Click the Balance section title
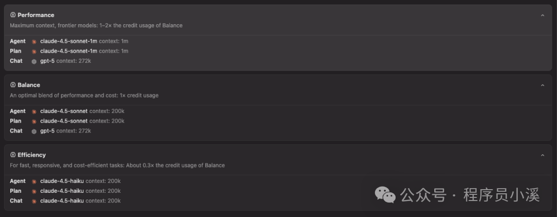Viewport: 557px width, 217px height. point(29,85)
